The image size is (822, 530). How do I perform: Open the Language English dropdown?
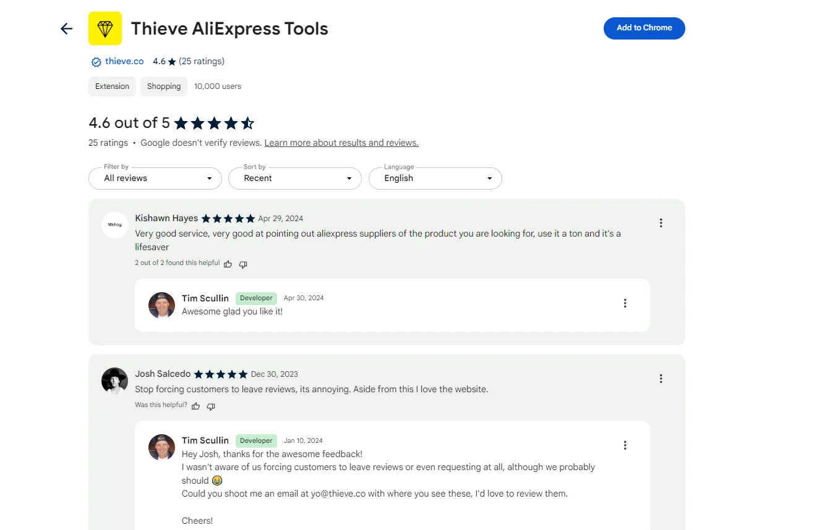[435, 179]
